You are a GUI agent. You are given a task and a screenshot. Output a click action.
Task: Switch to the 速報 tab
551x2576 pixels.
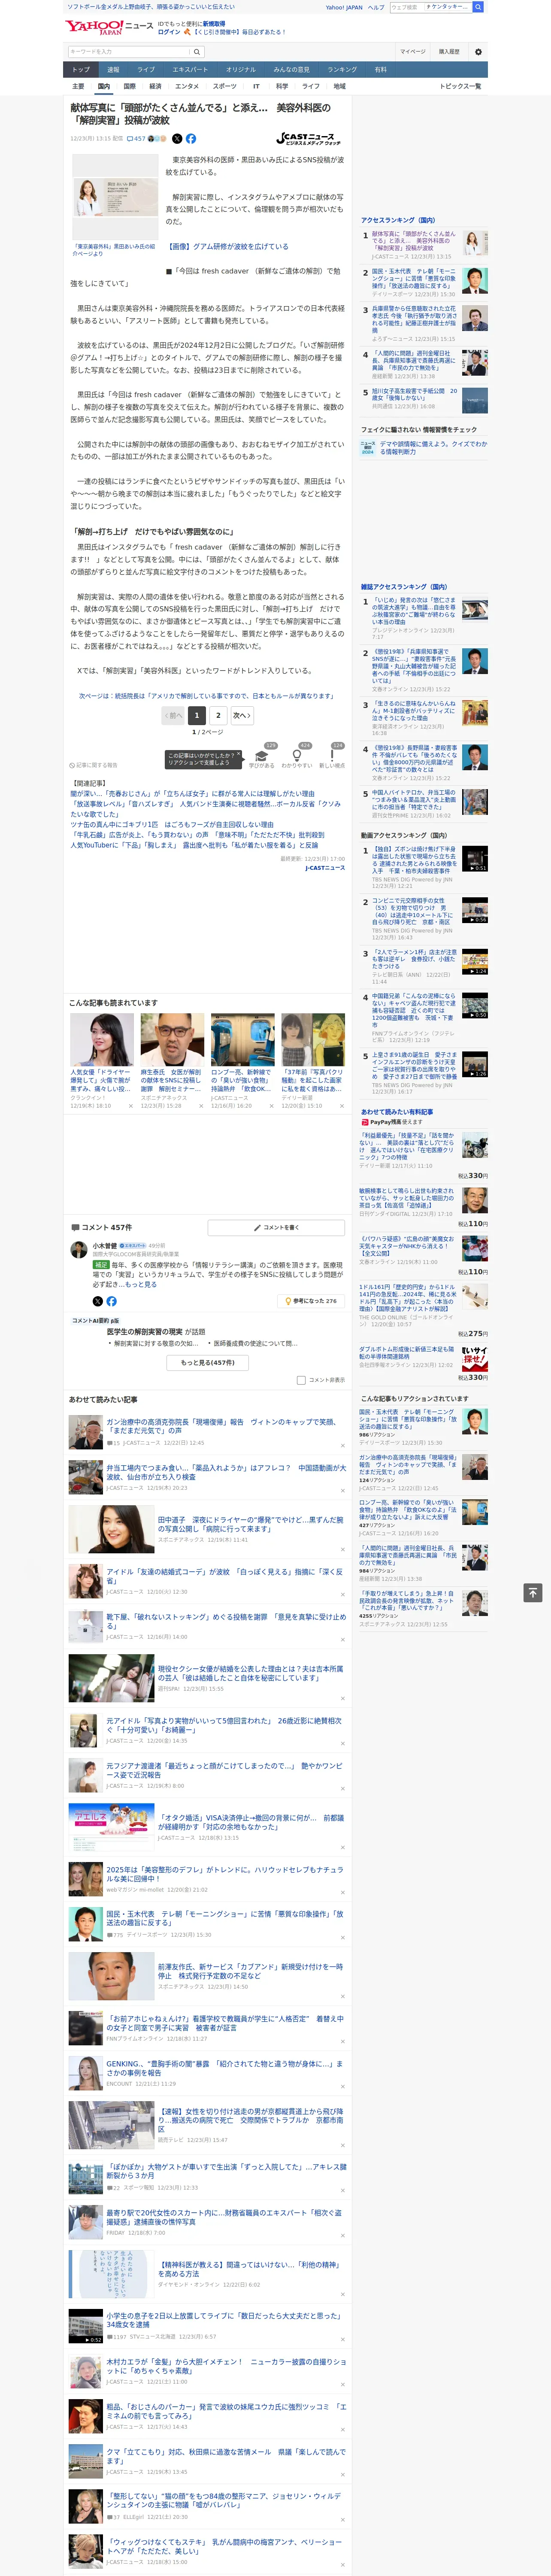click(113, 70)
